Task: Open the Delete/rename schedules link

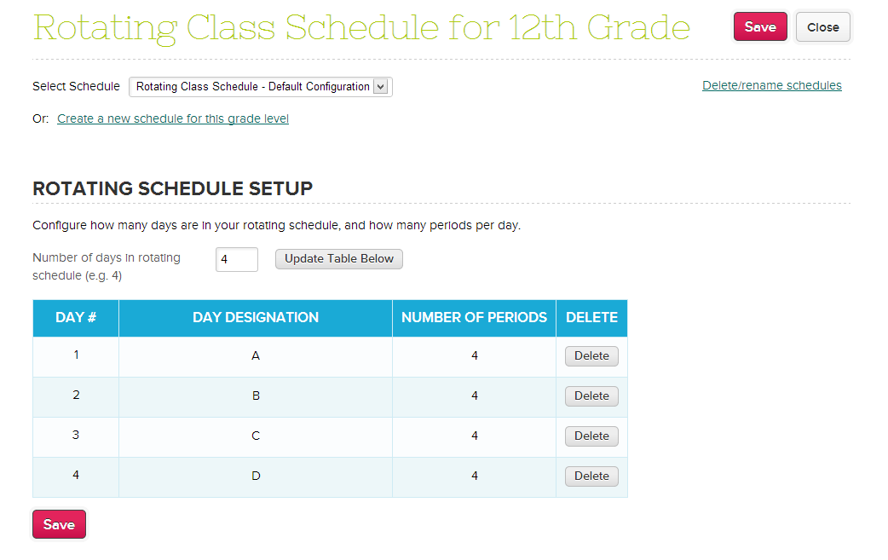Action: coord(771,85)
